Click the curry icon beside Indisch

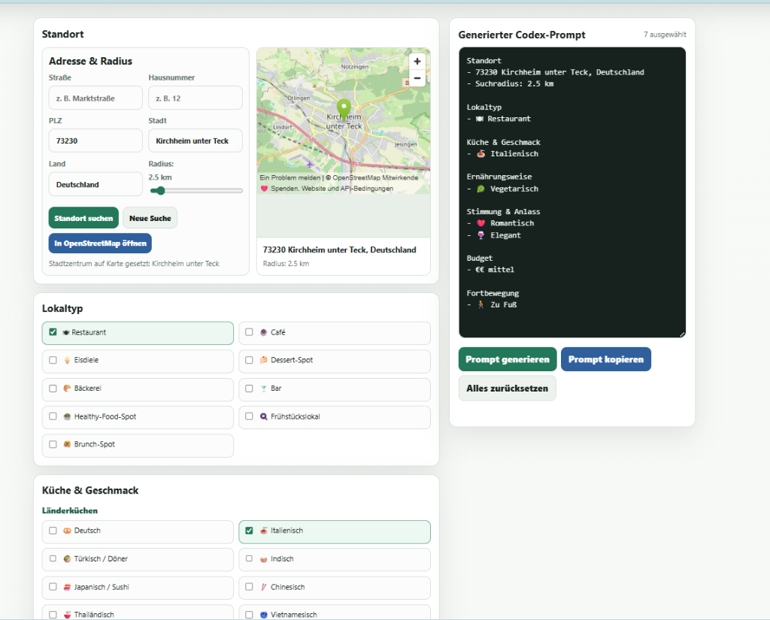263,559
